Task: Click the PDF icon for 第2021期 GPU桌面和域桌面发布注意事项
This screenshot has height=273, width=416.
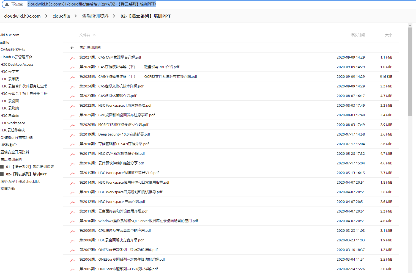Action: coord(72,115)
